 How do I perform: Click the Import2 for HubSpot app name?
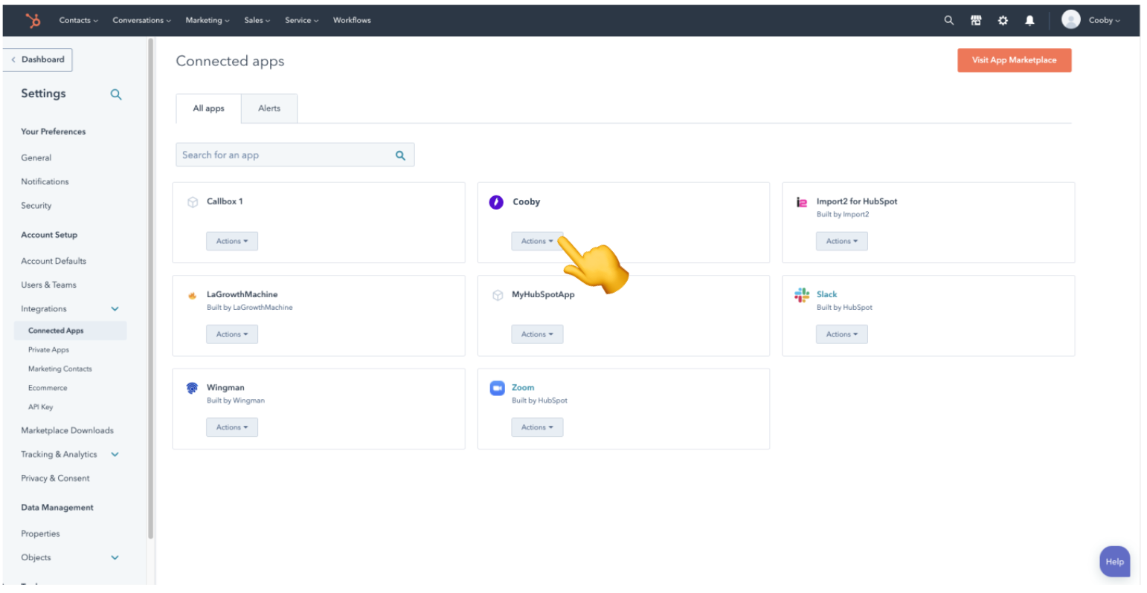(x=857, y=201)
